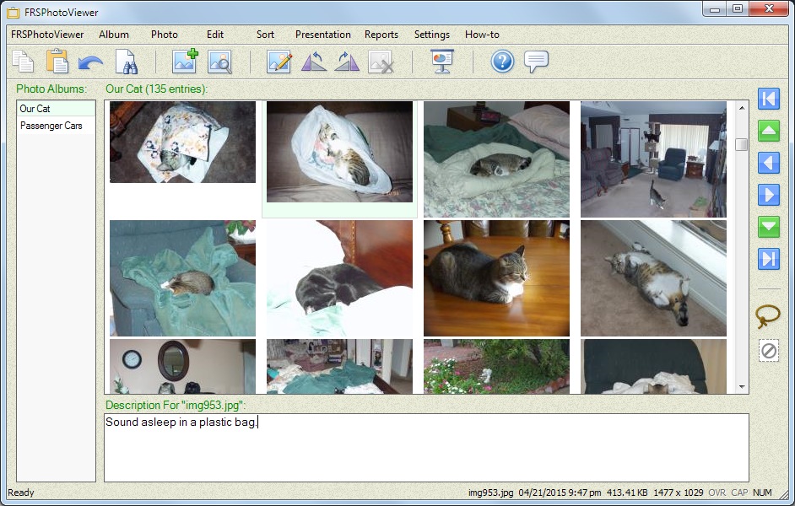Open the Settings menu
The image size is (795, 506).
(432, 35)
